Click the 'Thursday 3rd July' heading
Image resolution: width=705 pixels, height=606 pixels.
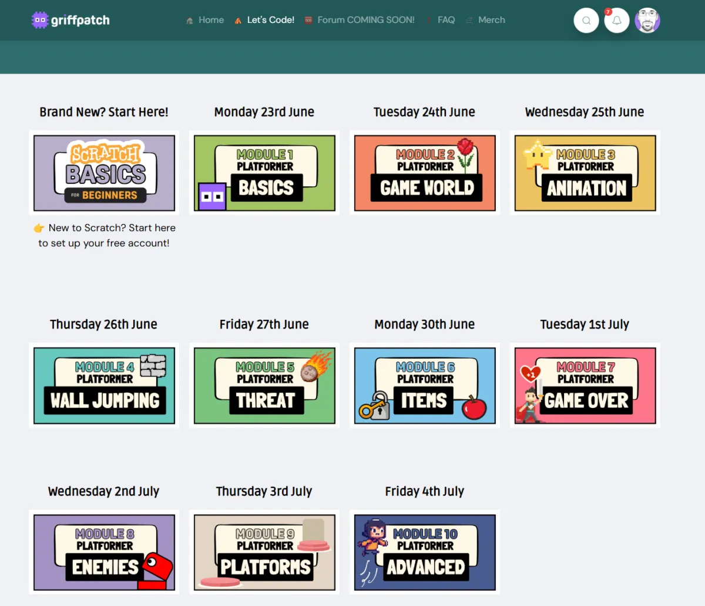click(x=264, y=491)
